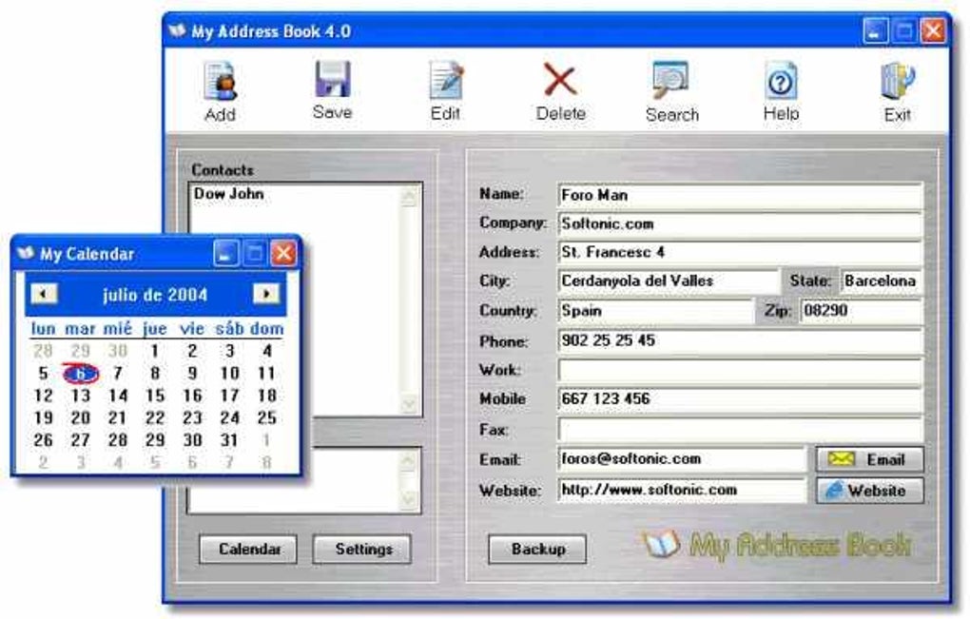Image resolution: width=970 pixels, height=619 pixels.
Task: Select the circled day 6 in calendar
Action: click(81, 373)
